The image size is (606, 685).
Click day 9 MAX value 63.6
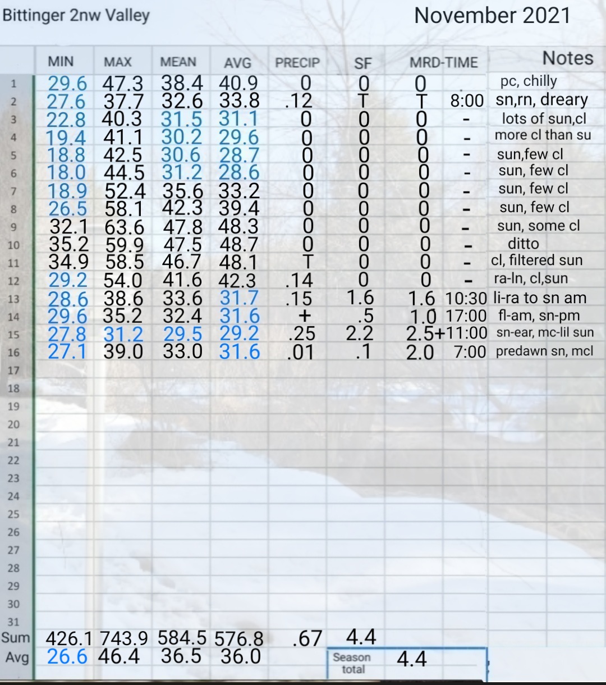(124, 227)
